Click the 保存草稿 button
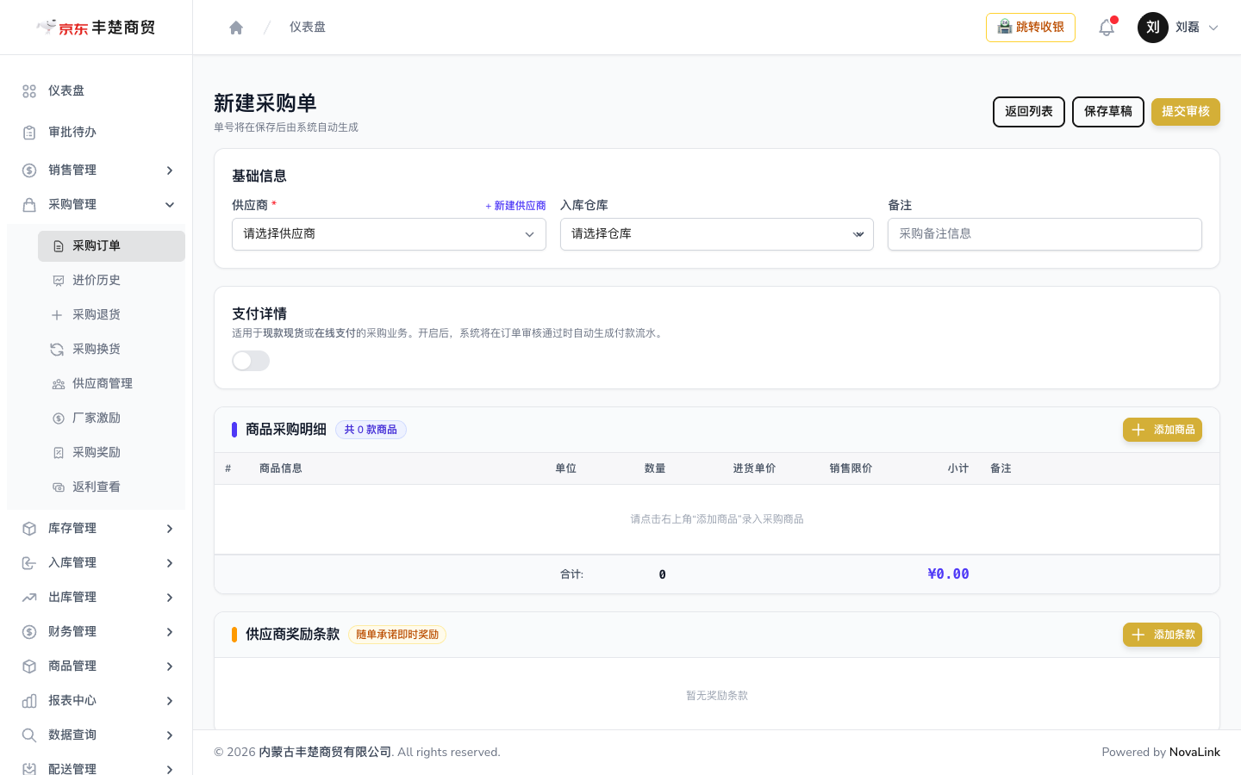 point(1108,112)
